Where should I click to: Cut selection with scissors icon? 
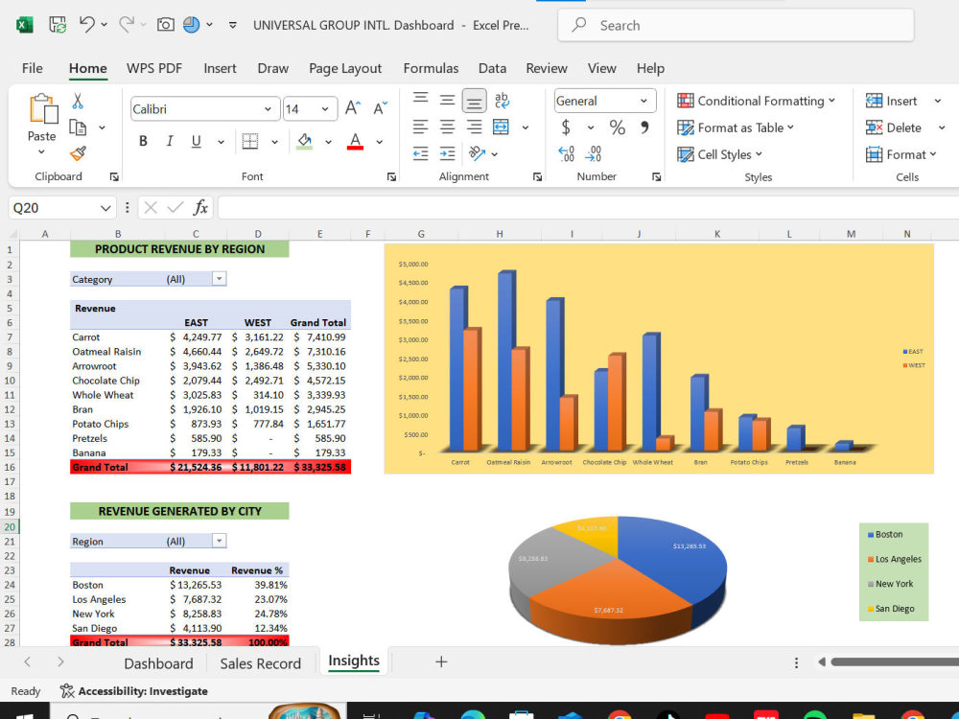(78, 101)
